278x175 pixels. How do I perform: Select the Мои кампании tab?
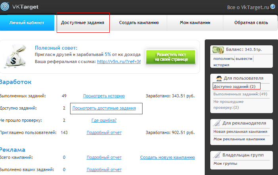point(195,22)
